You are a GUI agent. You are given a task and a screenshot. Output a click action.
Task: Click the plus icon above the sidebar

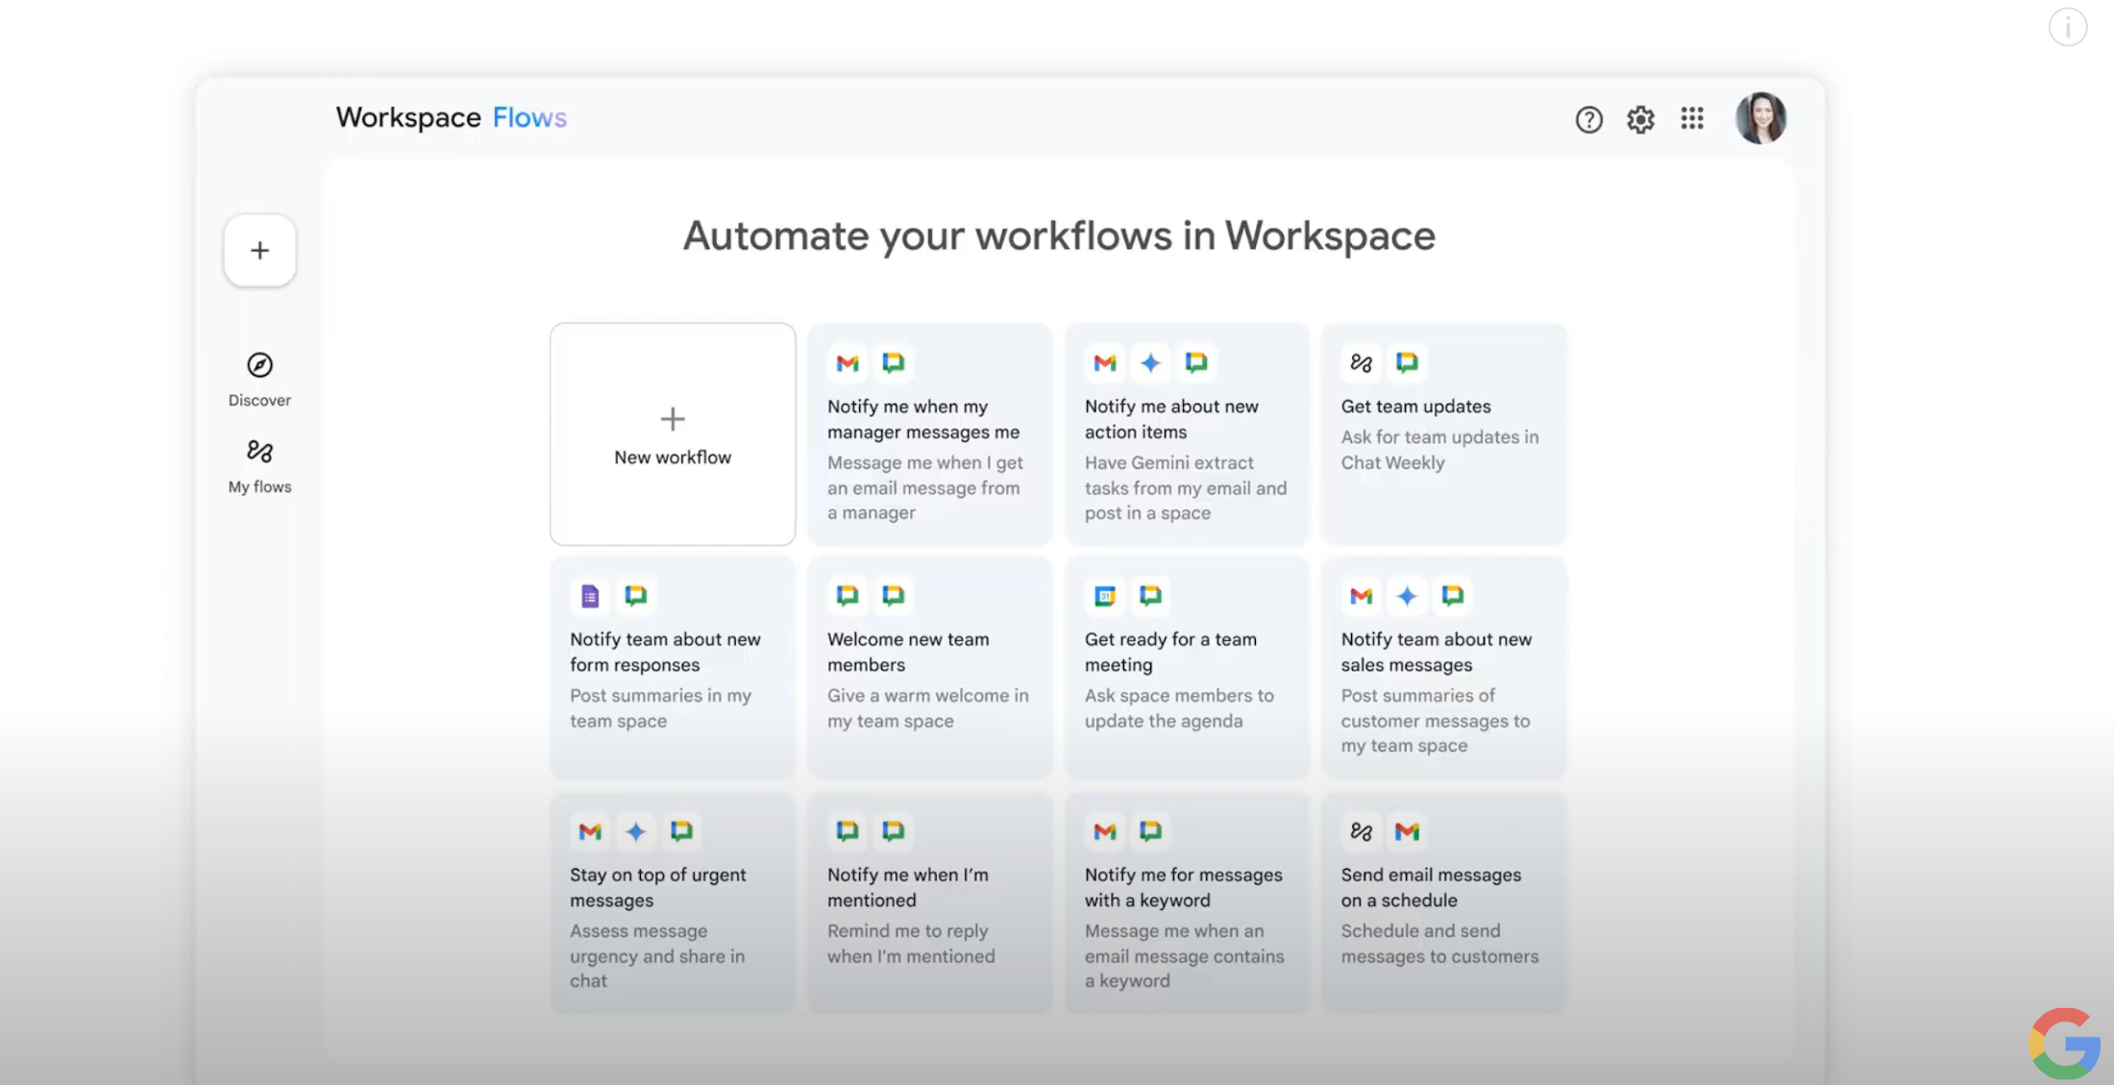coord(259,250)
